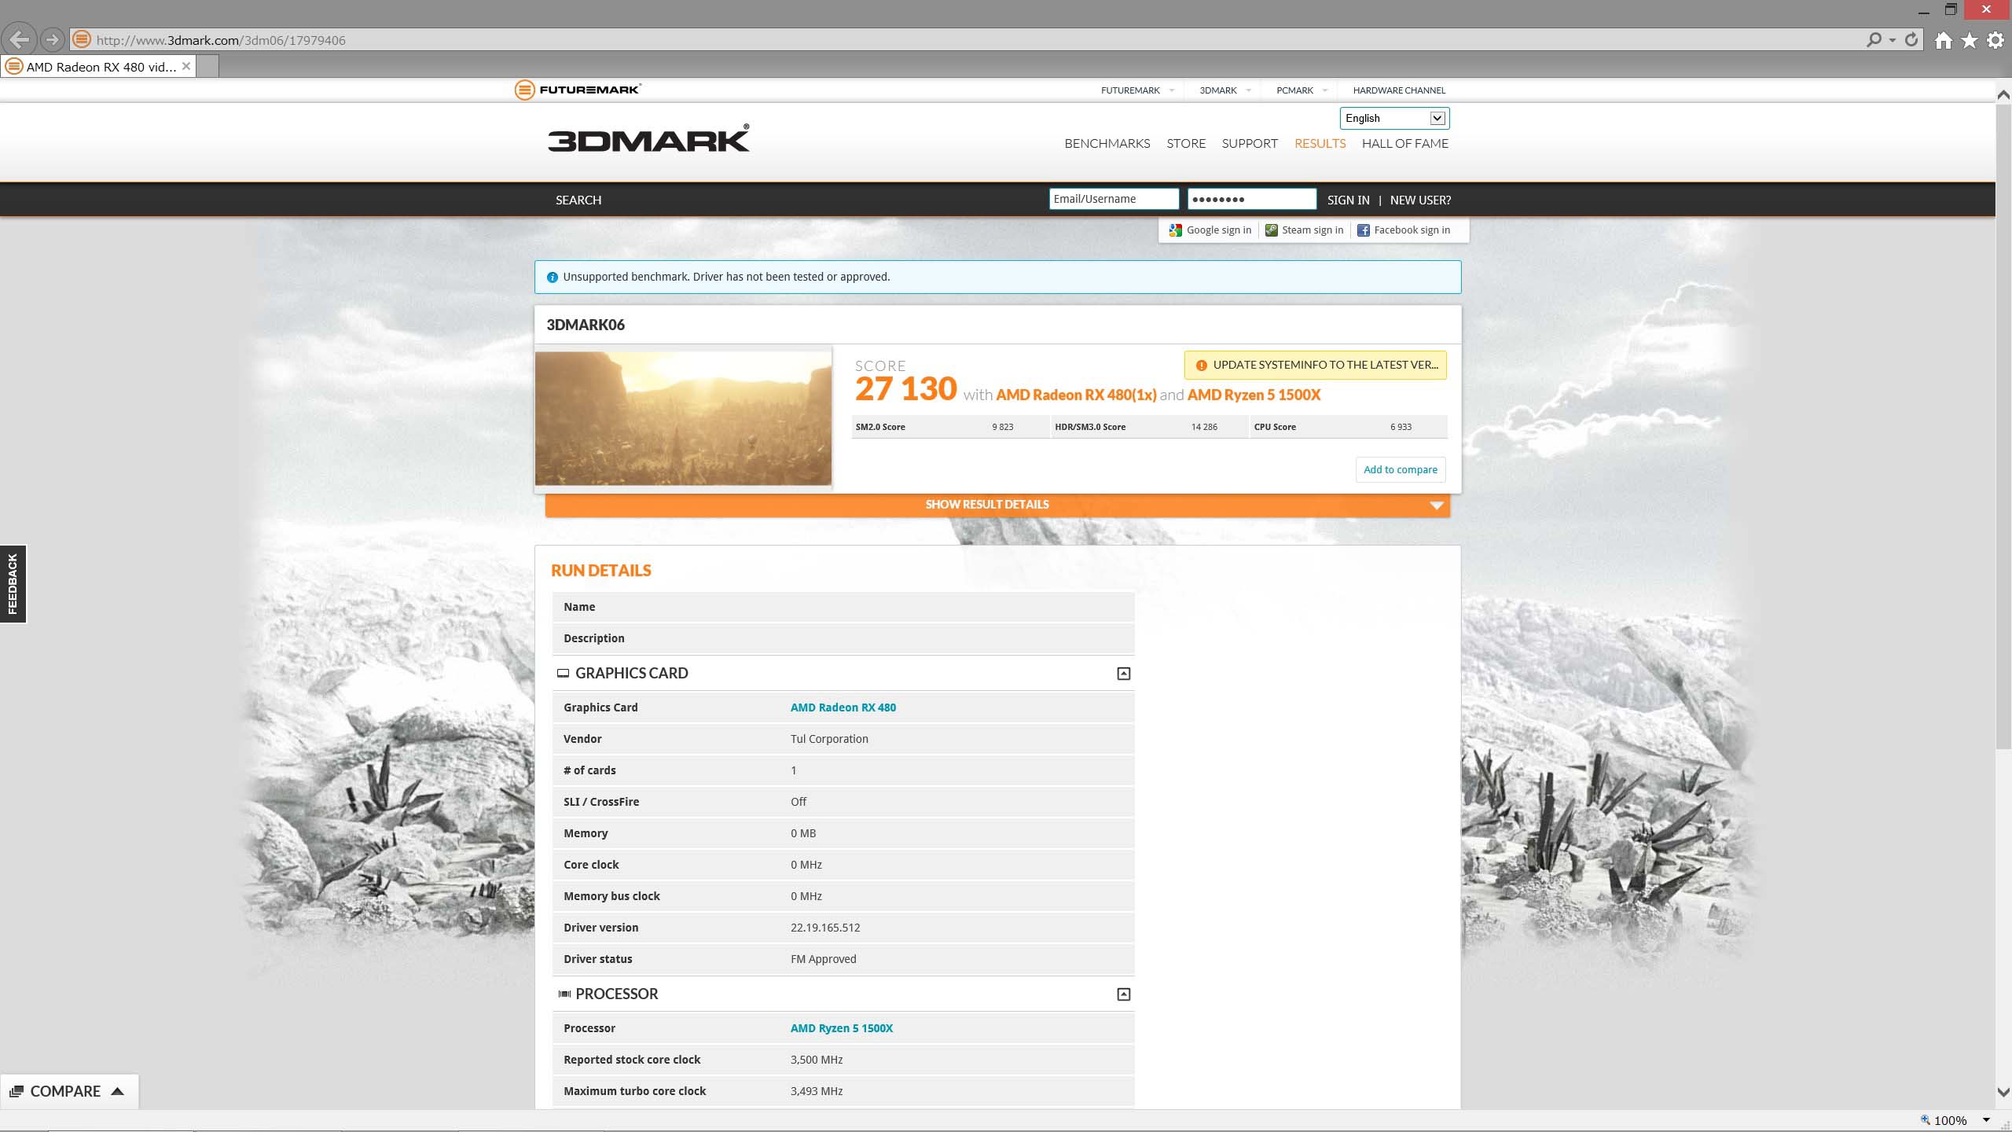Screen dimensions: 2012x1132
Task: Go to STORE page
Action: point(1186,143)
